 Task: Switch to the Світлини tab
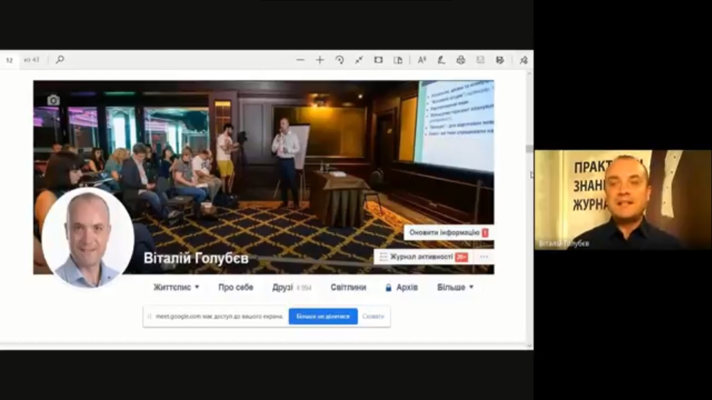pyautogui.click(x=348, y=288)
